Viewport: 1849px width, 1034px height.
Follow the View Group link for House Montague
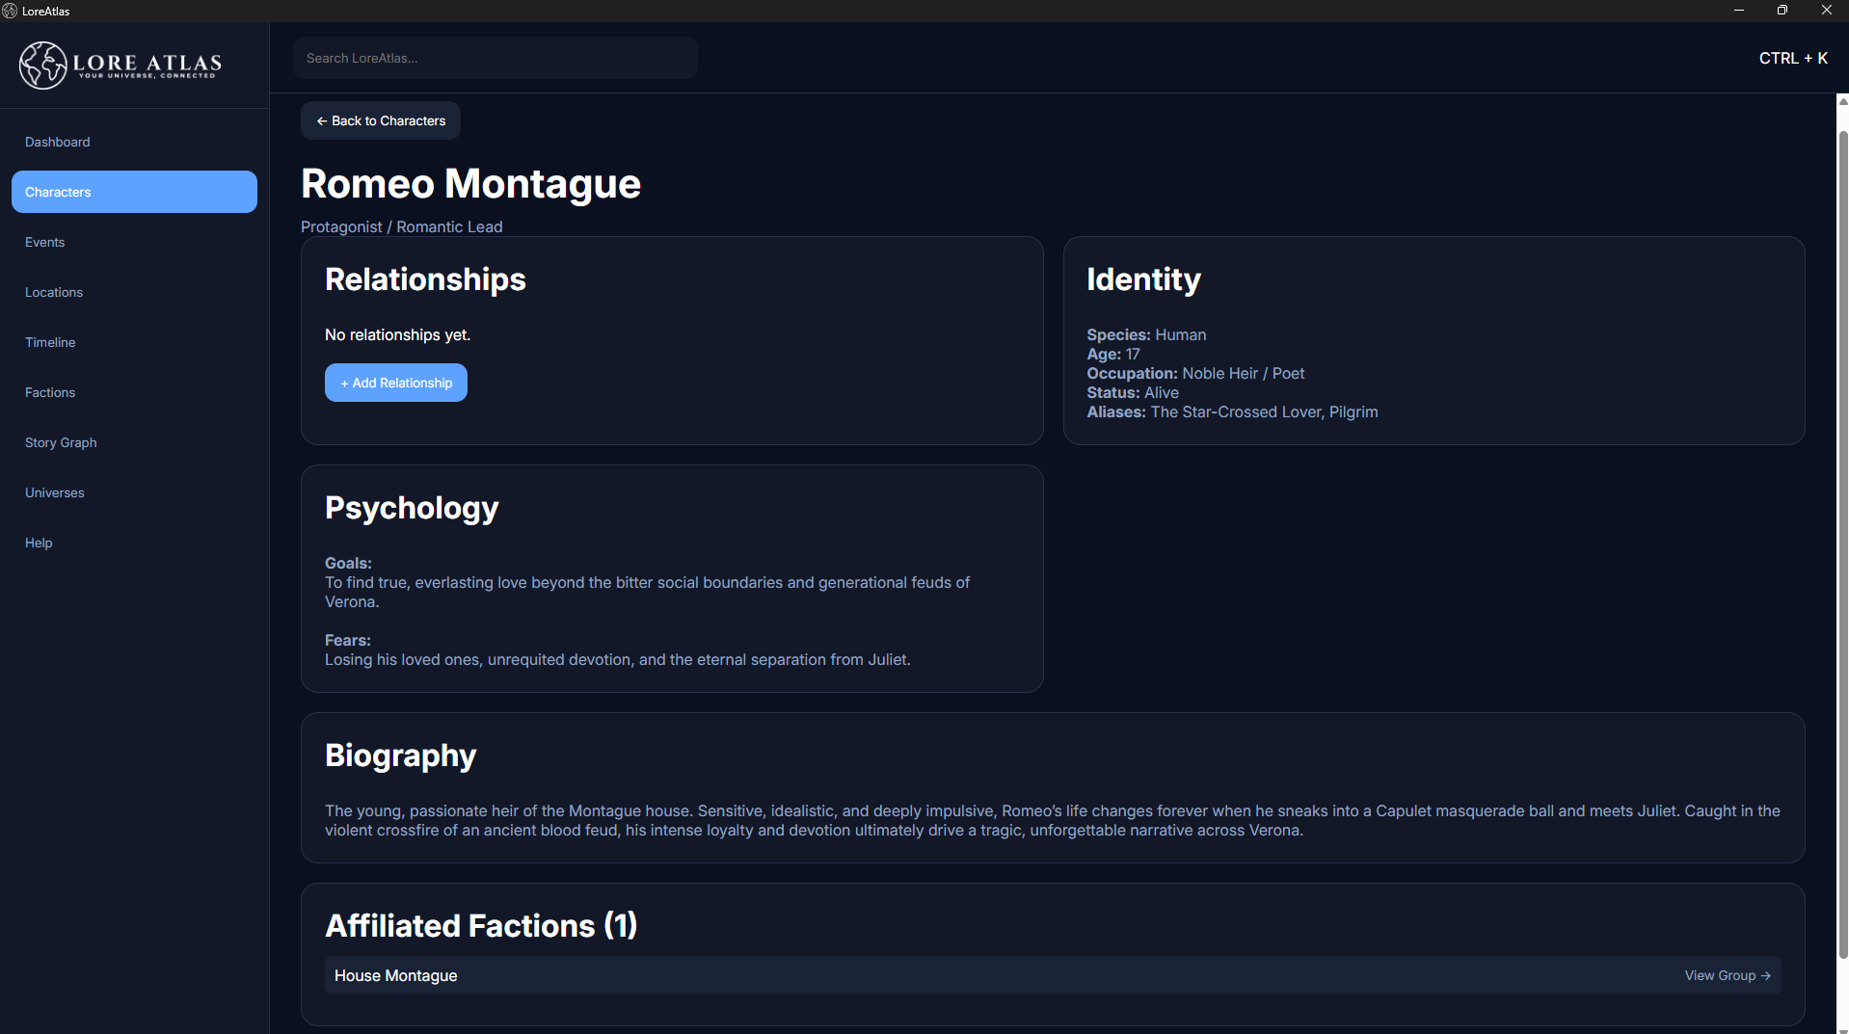click(1728, 975)
